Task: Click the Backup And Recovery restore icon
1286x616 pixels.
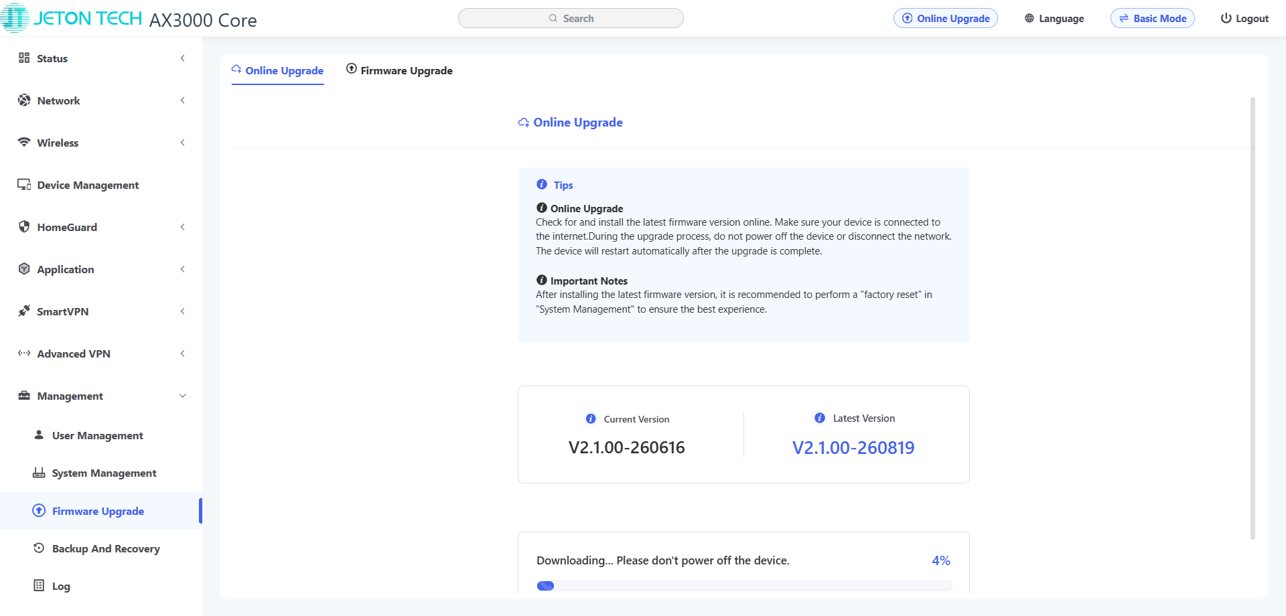Action: (x=39, y=548)
